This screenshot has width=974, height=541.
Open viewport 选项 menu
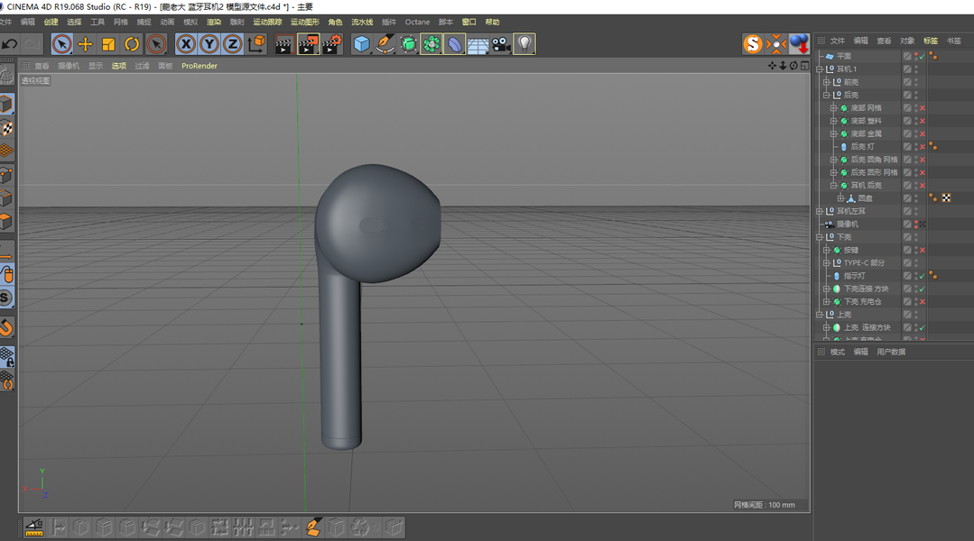click(118, 66)
